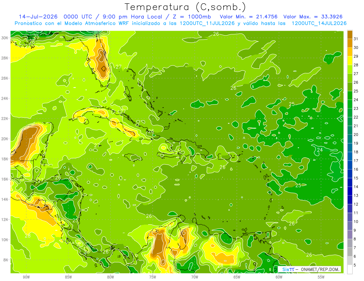Click the "17" label on the color scale

point(356,161)
